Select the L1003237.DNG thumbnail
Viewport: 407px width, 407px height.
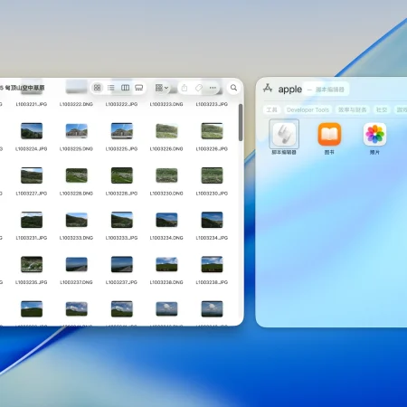[x=77, y=264]
